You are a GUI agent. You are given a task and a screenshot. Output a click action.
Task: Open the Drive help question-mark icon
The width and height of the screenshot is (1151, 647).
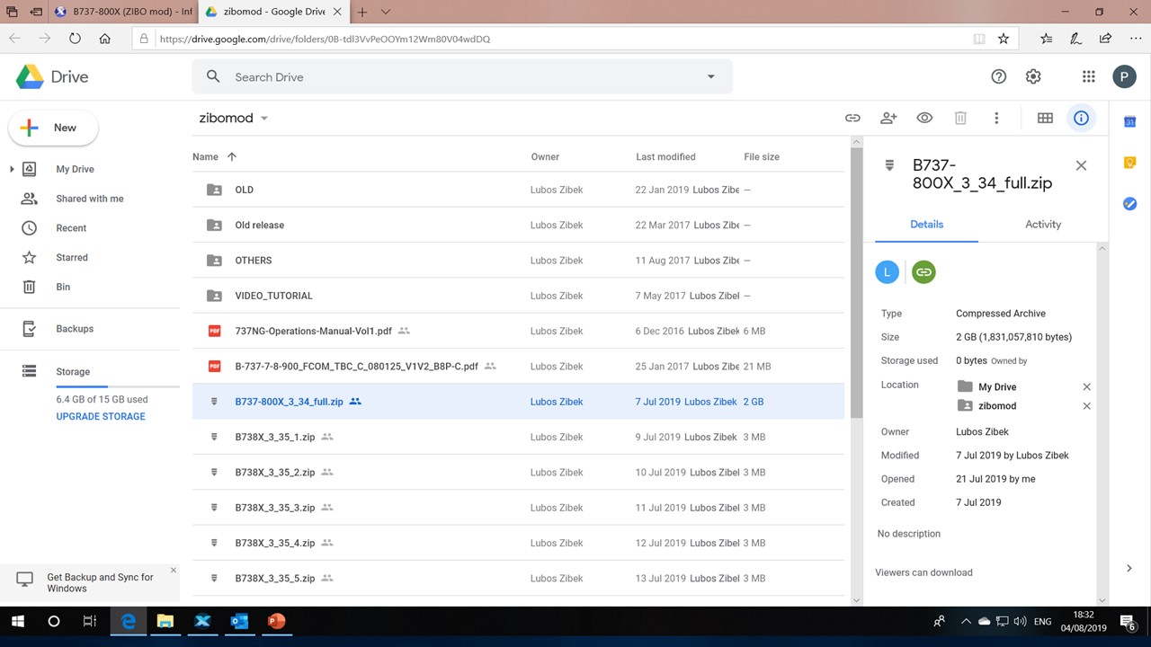[x=998, y=76]
